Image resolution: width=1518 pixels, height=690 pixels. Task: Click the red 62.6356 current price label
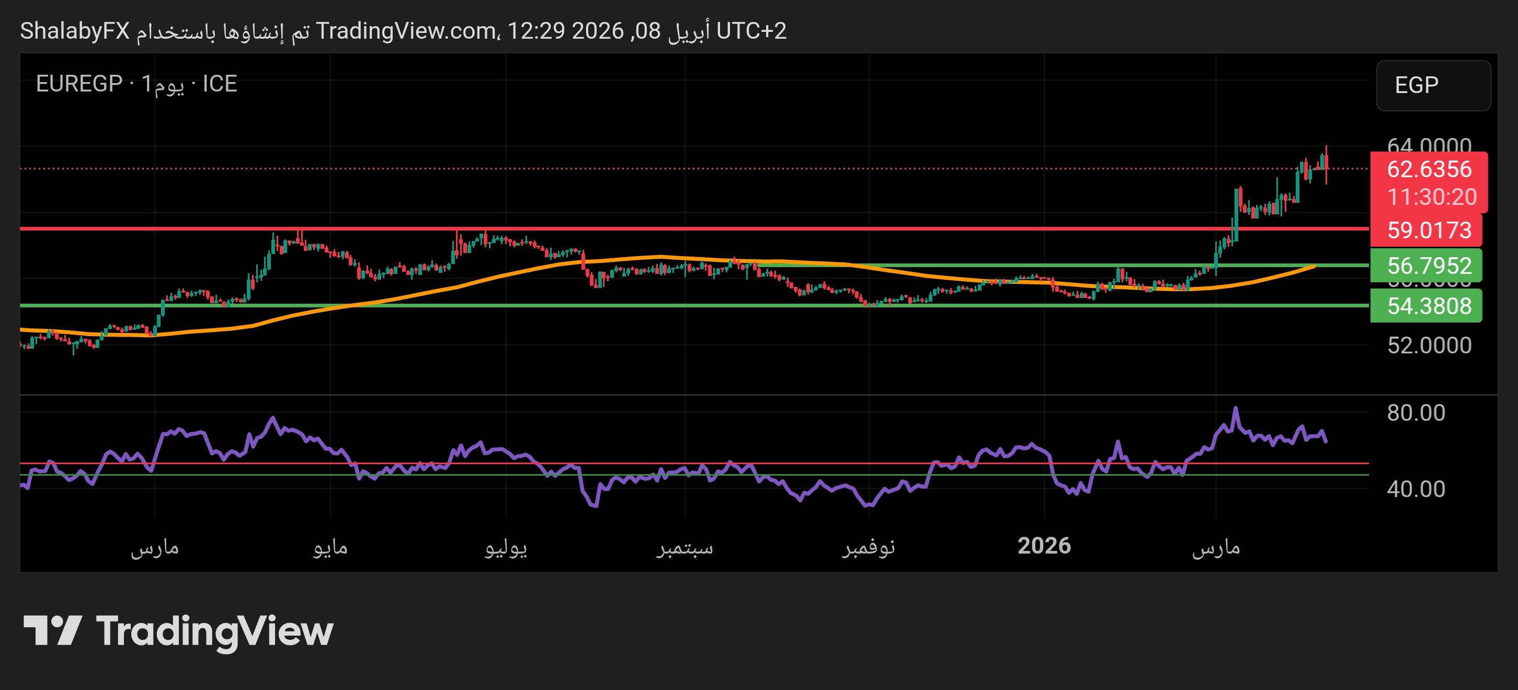point(1429,170)
